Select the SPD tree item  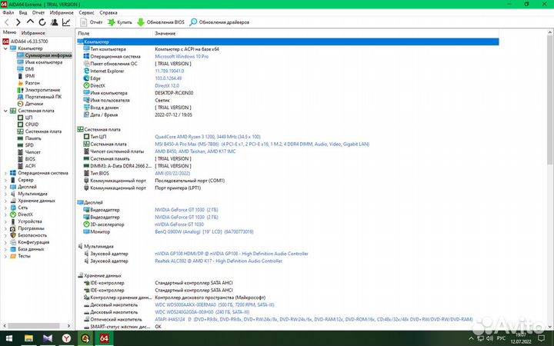point(26,145)
